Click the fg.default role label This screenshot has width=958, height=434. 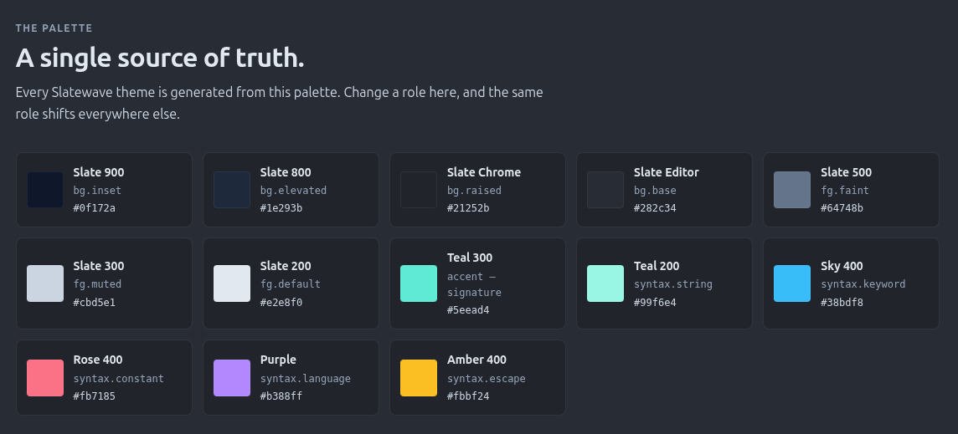click(x=291, y=284)
